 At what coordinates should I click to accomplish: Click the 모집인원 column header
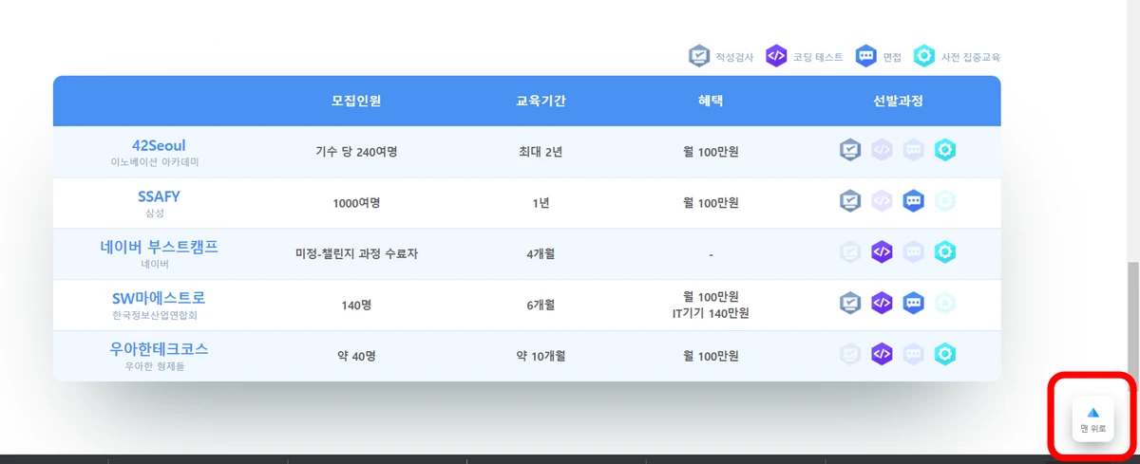(x=356, y=101)
